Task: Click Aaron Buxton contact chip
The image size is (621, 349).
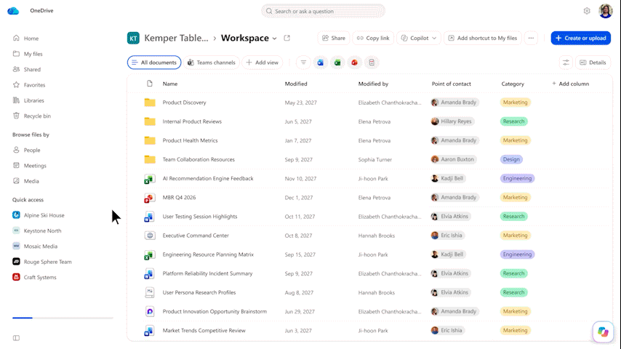Action: tap(454, 160)
